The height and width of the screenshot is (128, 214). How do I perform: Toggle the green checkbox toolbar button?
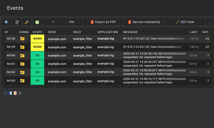coord(37,22)
